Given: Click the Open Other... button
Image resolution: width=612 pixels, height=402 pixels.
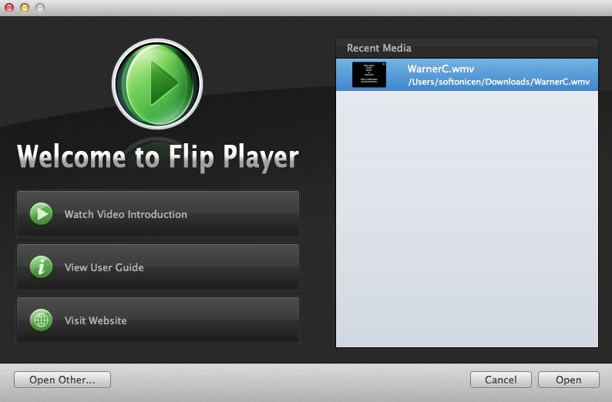Looking at the screenshot, I should tap(62, 380).
